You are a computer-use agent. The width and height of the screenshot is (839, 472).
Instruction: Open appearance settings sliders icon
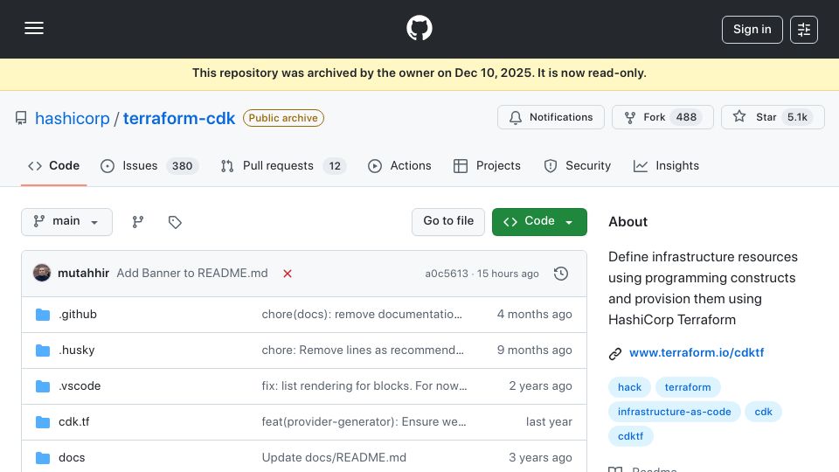pyautogui.click(x=804, y=30)
